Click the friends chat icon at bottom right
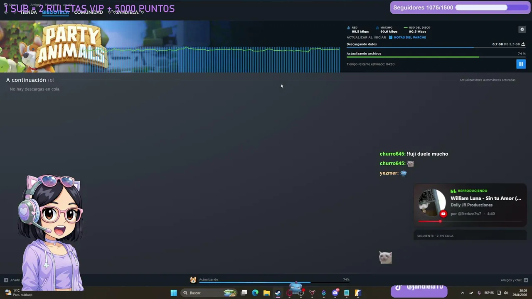 tap(526, 280)
